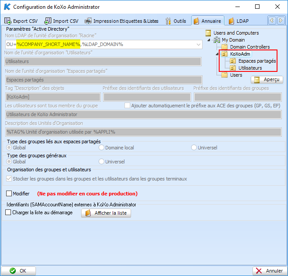Screen dimensions: 288x276
Task: Click the Espaces partagés OU name field
Action: [103, 80]
